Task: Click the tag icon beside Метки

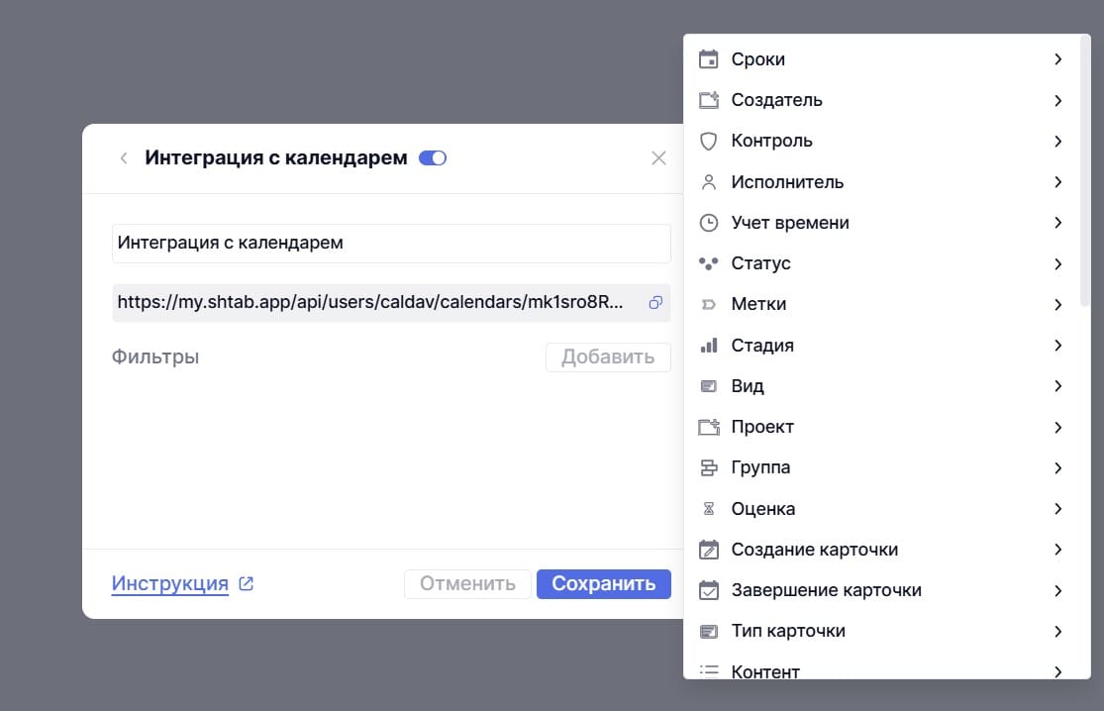Action: tap(708, 304)
